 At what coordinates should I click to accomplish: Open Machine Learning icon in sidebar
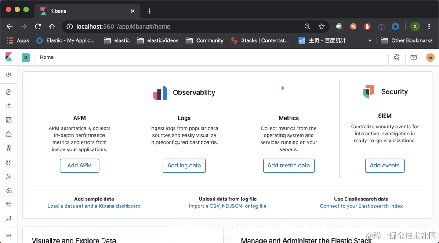pos(9,163)
